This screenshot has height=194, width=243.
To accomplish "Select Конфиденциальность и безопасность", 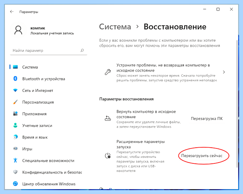I will (x=48, y=172).
